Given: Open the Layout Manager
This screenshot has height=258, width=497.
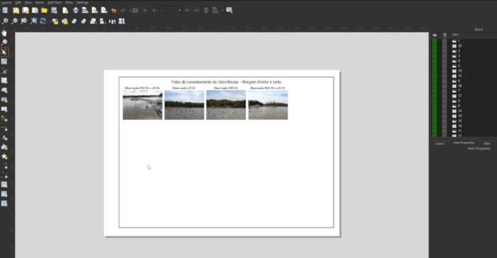Looking at the screenshot, I should click(x=35, y=10).
